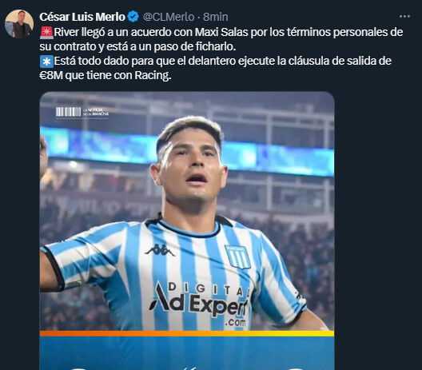Click the 8min timestamp to open tweet
The width and height of the screenshot is (422, 370).
[216, 17]
